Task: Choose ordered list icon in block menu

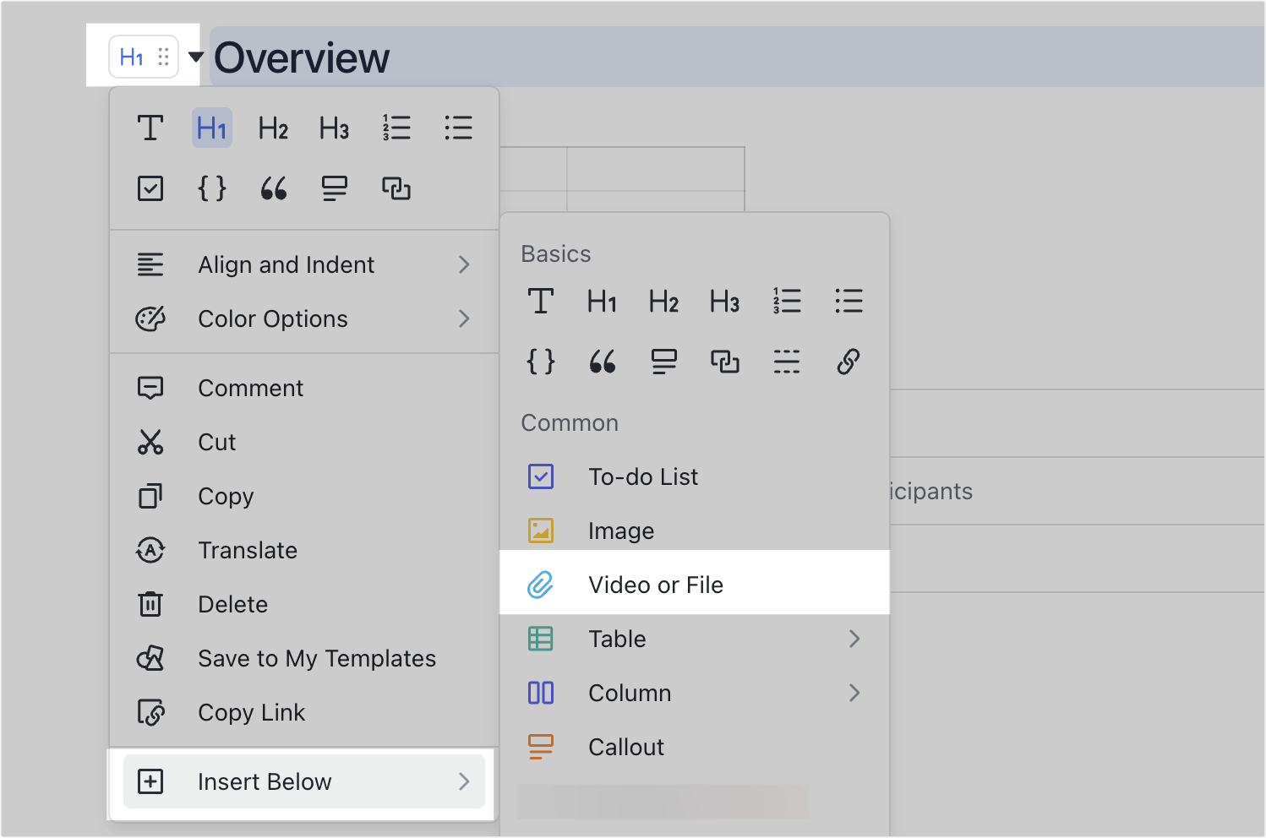Action: [396, 128]
